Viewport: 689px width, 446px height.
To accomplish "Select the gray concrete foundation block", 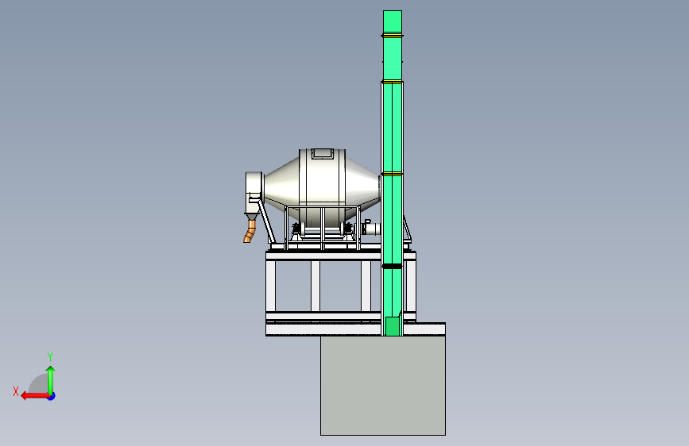I will 383,386.
